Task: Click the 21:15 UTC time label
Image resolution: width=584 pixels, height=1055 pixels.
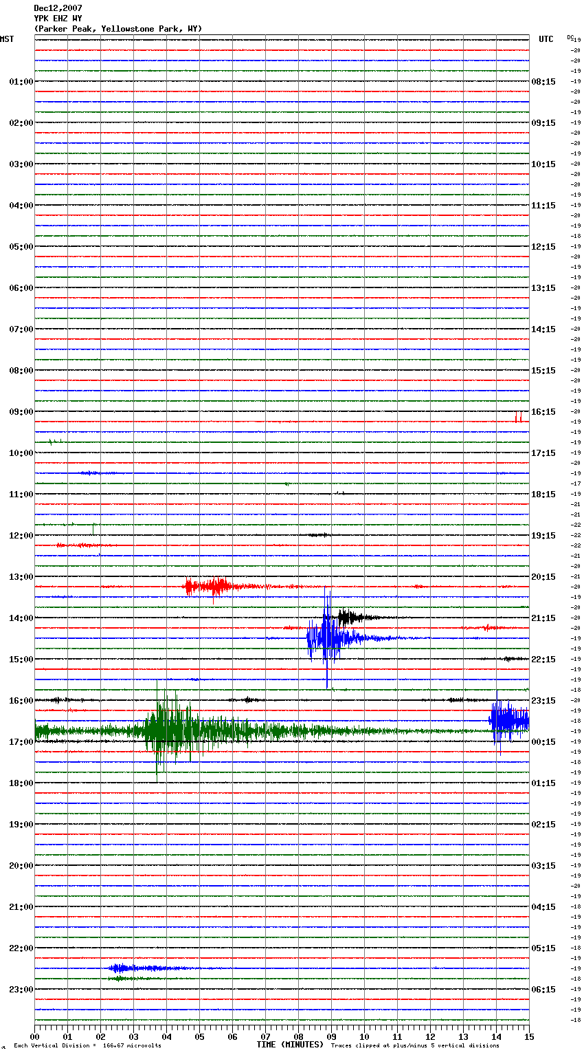Action: click(543, 618)
